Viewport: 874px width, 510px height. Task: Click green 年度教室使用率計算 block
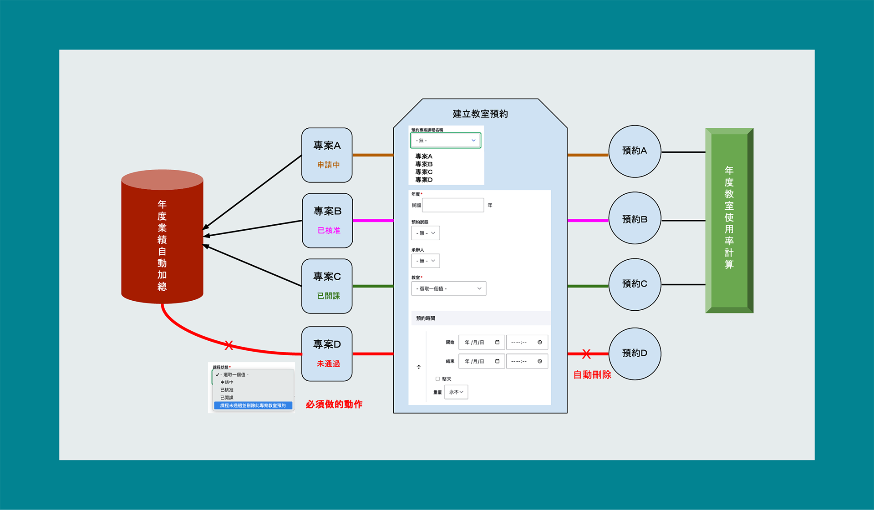pos(729,221)
